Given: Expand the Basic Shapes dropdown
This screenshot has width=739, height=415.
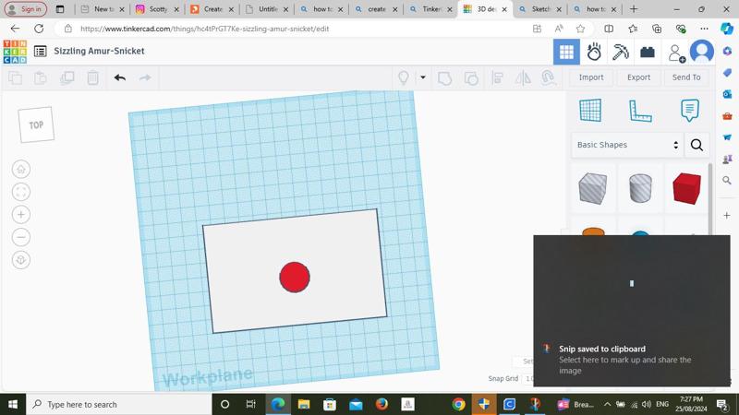Looking at the screenshot, I should click(x=627, y=145).
